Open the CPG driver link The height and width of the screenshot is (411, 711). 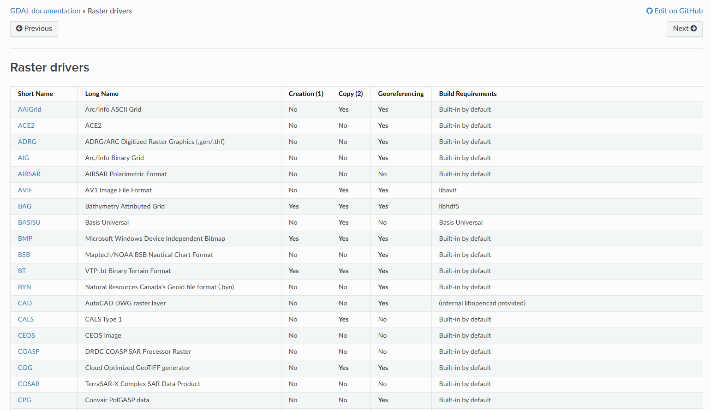click(24, 400)
